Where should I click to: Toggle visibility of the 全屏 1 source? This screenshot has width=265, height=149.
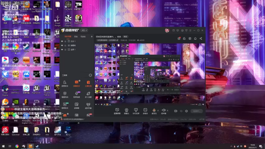pos(62,49)
